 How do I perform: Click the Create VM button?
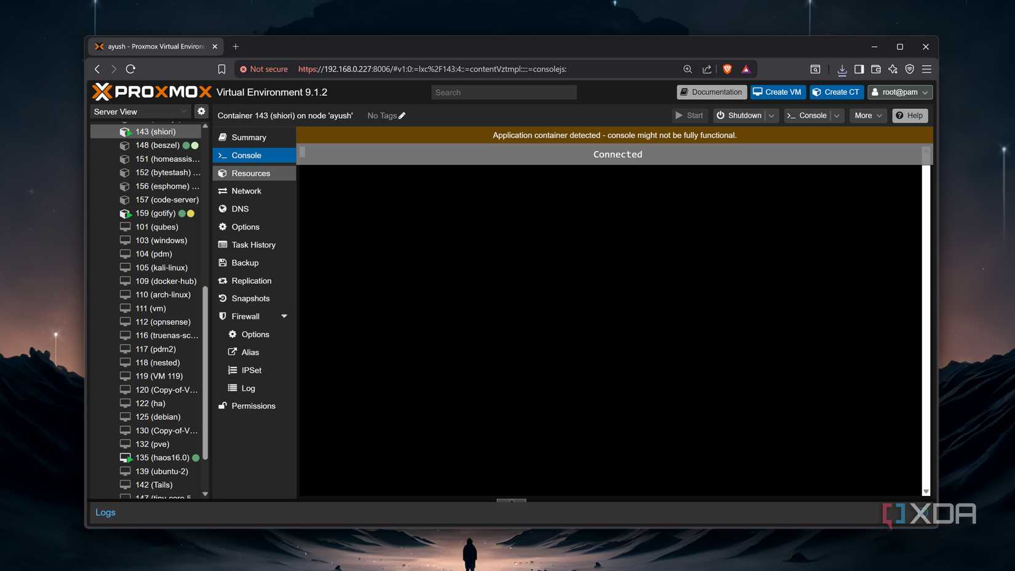778,92
